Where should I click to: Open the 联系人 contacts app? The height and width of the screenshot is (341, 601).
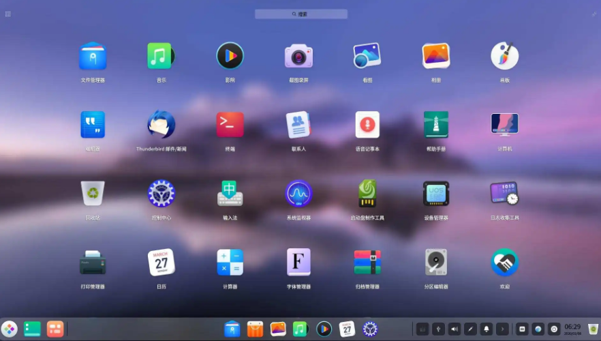pos(298,125)
